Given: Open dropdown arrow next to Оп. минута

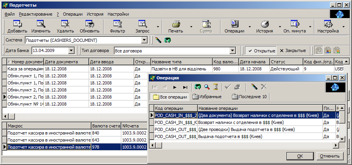Looking at the screenshot, I should [310, 26].
